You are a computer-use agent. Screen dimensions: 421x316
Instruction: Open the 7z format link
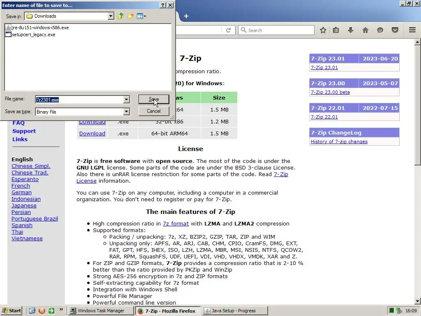coord(176,223)
